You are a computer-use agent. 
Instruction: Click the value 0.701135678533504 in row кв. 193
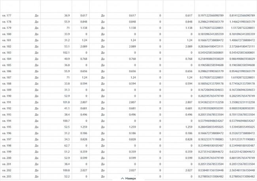242,115
